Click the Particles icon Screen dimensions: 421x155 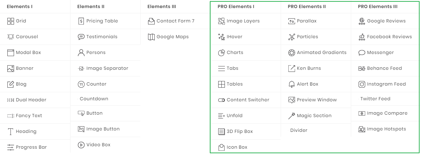(292, 37)
